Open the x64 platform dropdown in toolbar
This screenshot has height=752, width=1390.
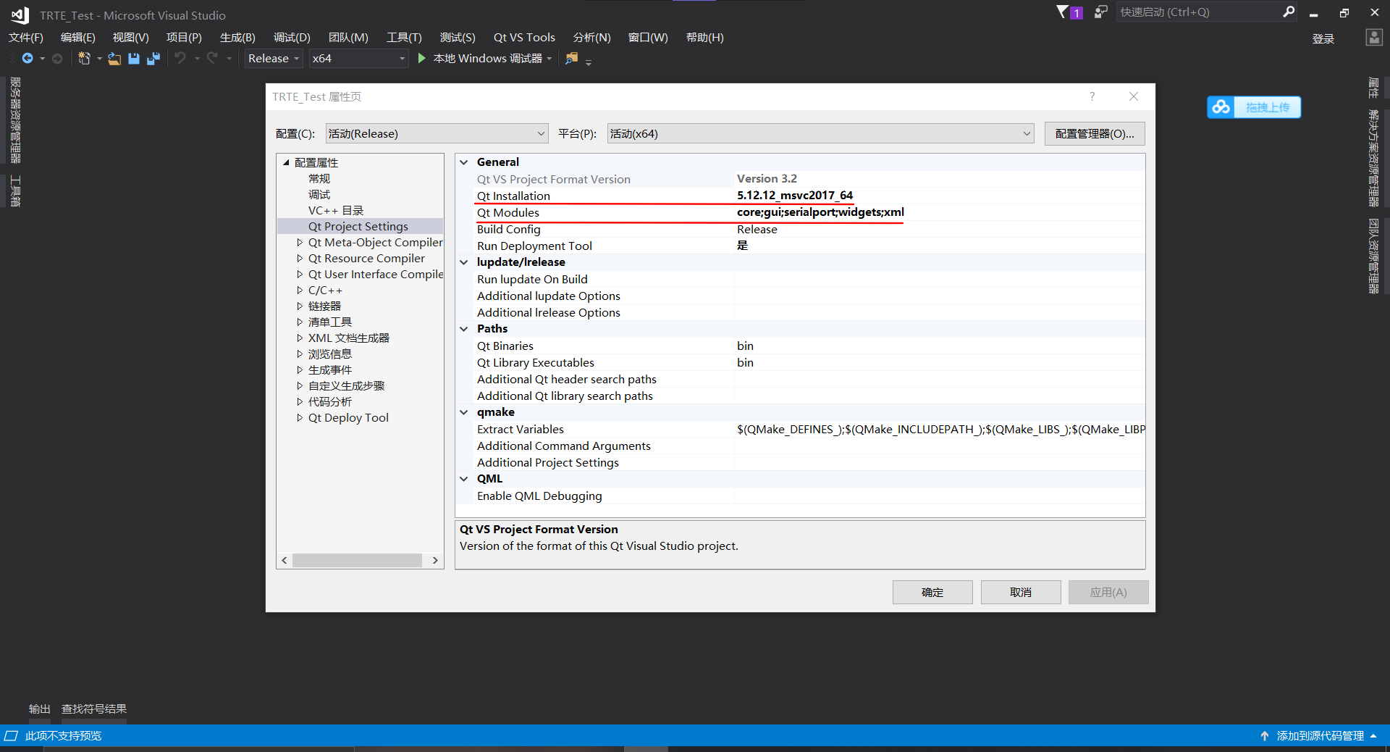(358, 59)
